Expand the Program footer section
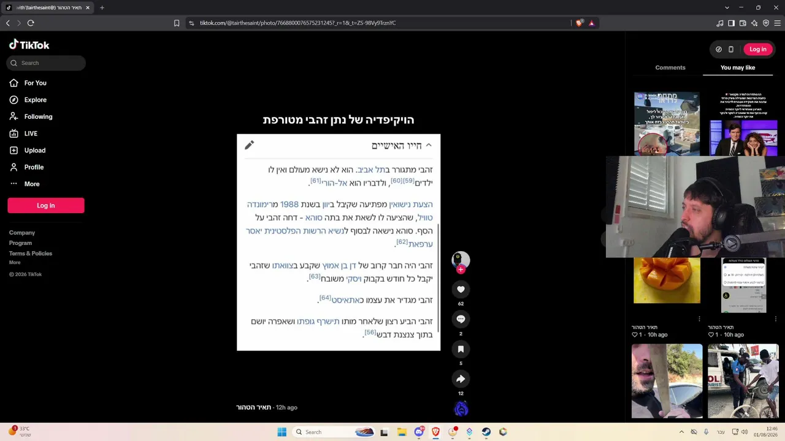 coord(20,243)
